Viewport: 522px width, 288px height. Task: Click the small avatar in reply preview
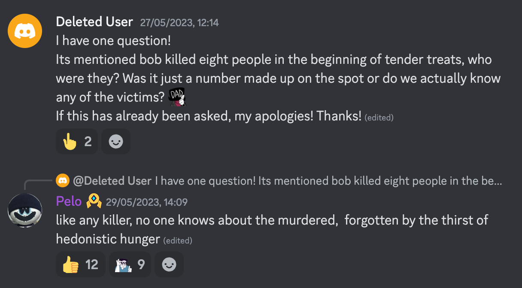pos(63,181)
